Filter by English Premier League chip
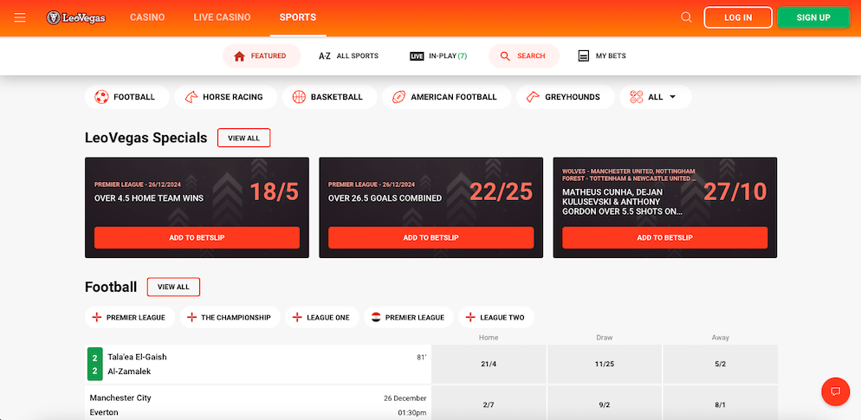Image resolution: width=861 pixels, height=420 pixels. [x=130, y=317]
